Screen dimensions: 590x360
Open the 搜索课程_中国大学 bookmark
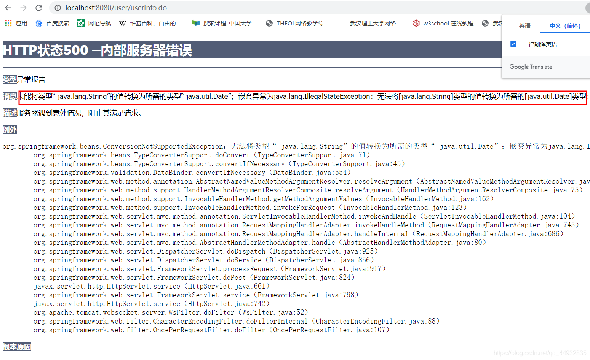tap(224, 23)
